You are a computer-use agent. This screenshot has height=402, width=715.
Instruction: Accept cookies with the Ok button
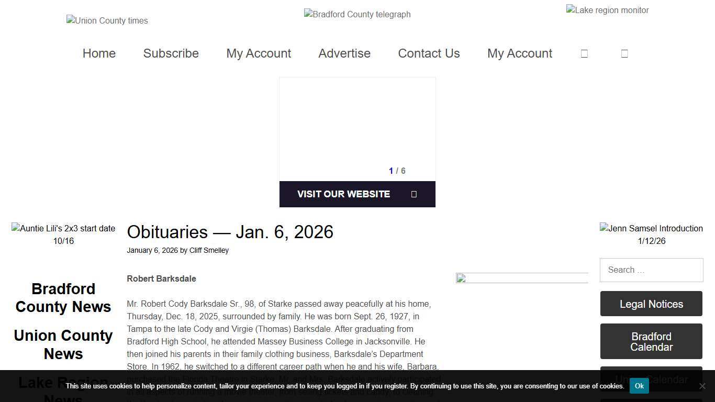(639, 386)
